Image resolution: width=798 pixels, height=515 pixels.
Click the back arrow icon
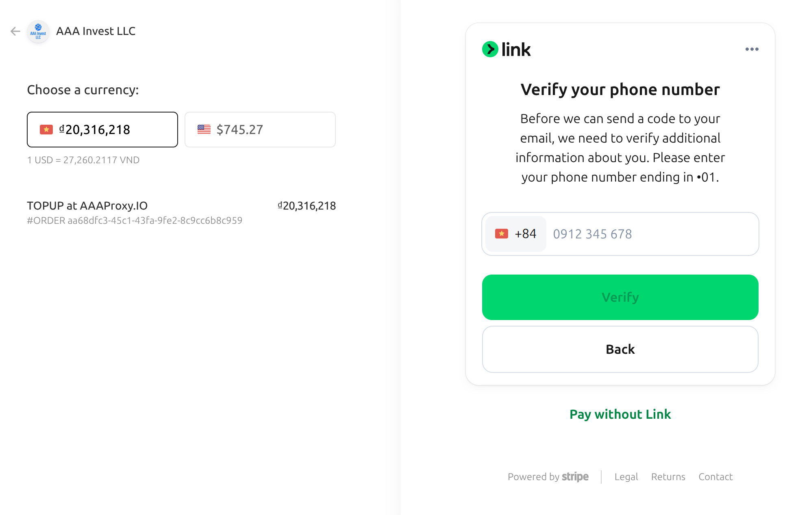click(15, 31)
